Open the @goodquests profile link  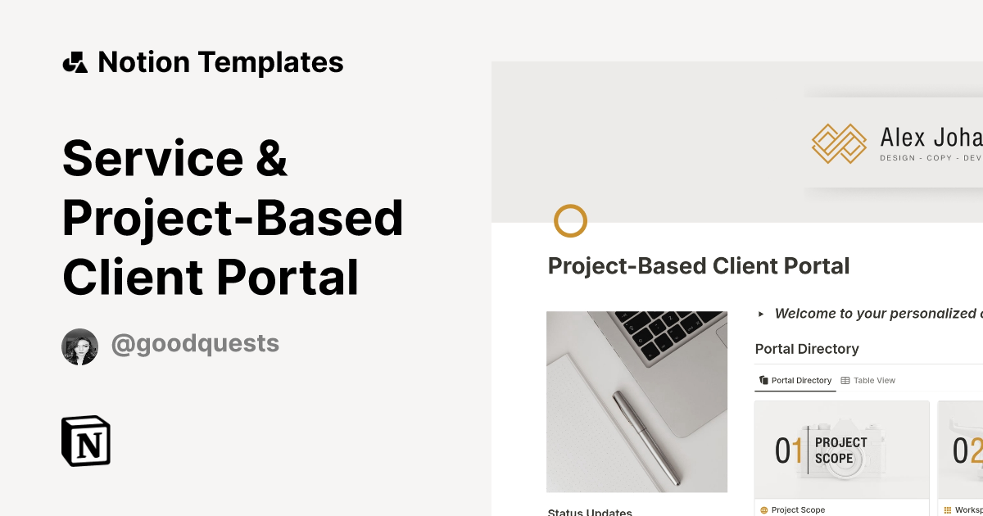[x=195, y=343]
